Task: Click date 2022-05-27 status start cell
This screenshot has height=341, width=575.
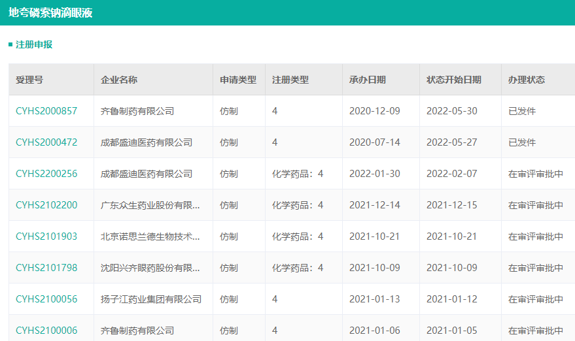Action: [452, 142]
